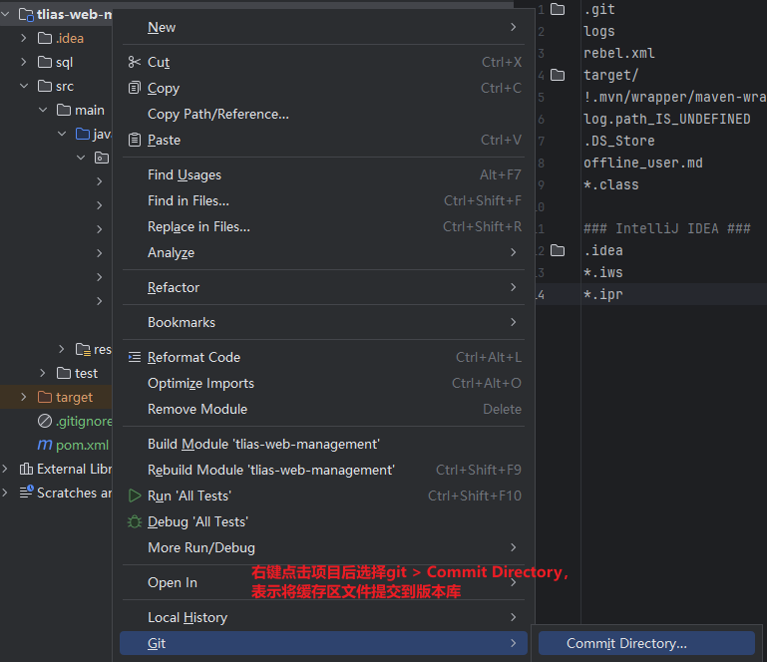Collapse the src folder
767x662 pixels.
coord(24,86)
